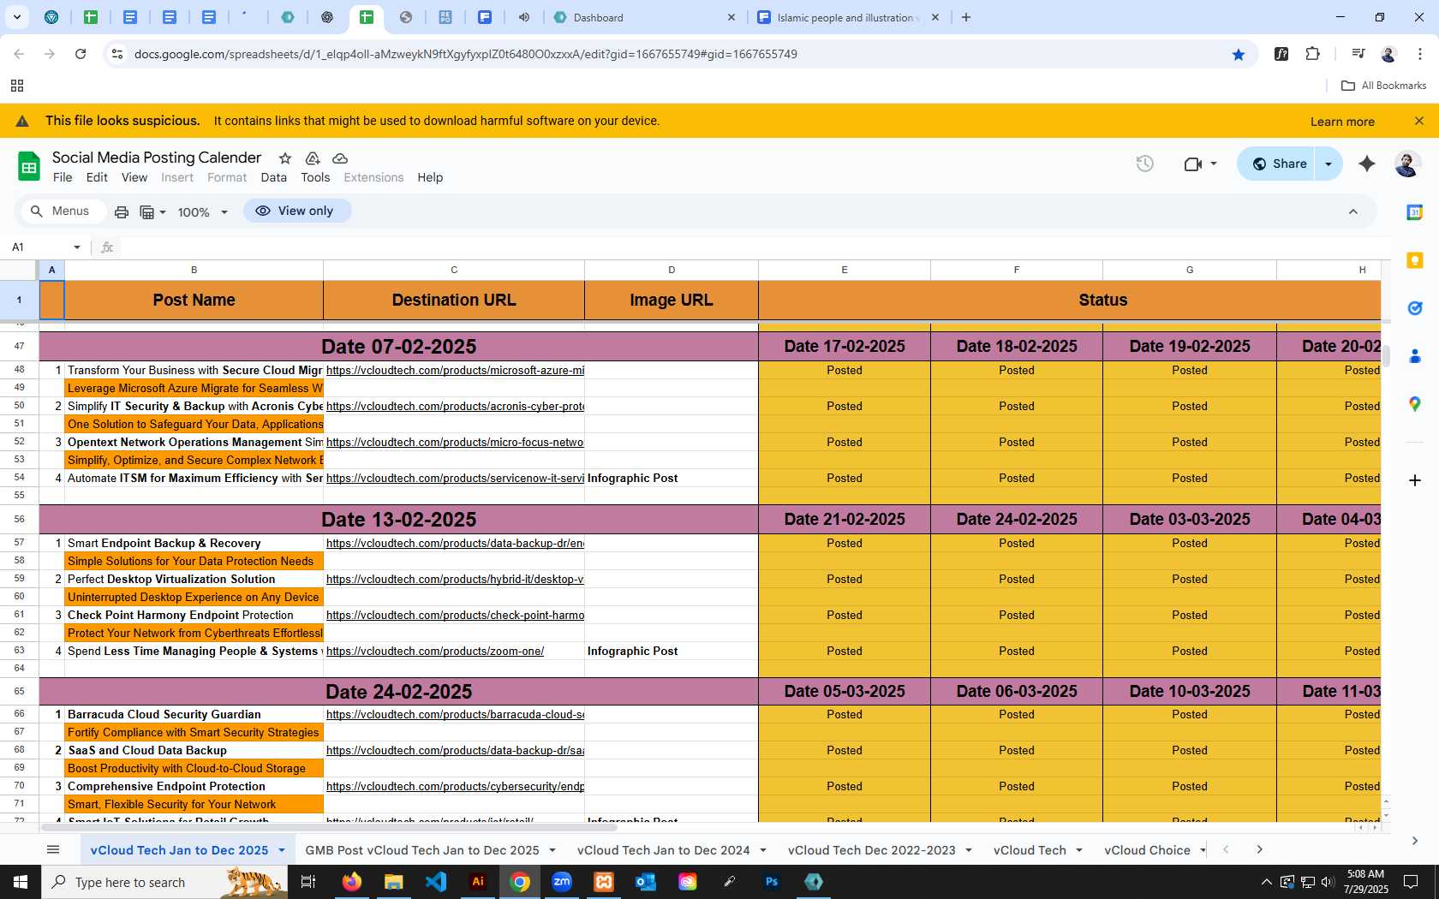
Task: Open Photoshop from Windows taskbar
Action: tap(772, 882)
